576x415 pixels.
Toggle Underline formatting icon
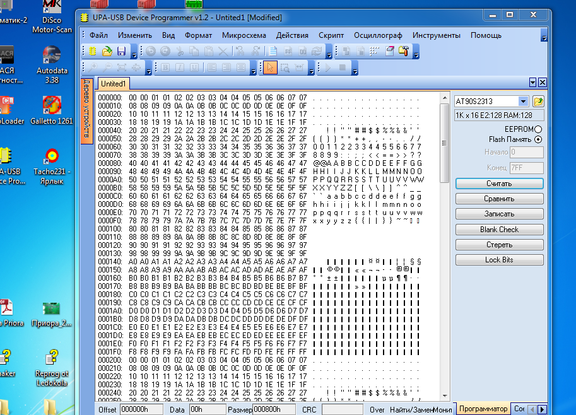tap(194, 68)
